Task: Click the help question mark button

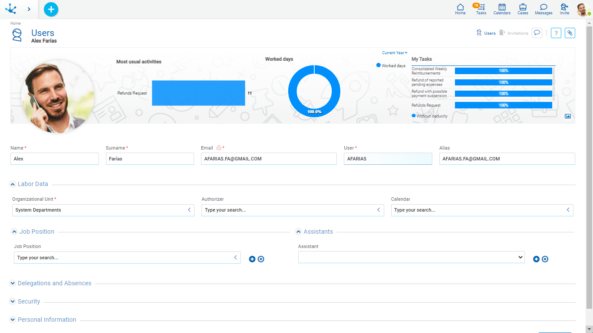Action: tap(556, 33)
